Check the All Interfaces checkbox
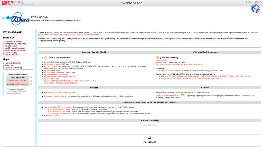 [31, 77]
